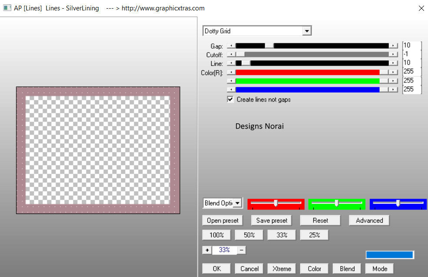This screenshot has width=428, height=277.
Task: Adjust the blue blend slider handle
Action: tap(398, 203)
